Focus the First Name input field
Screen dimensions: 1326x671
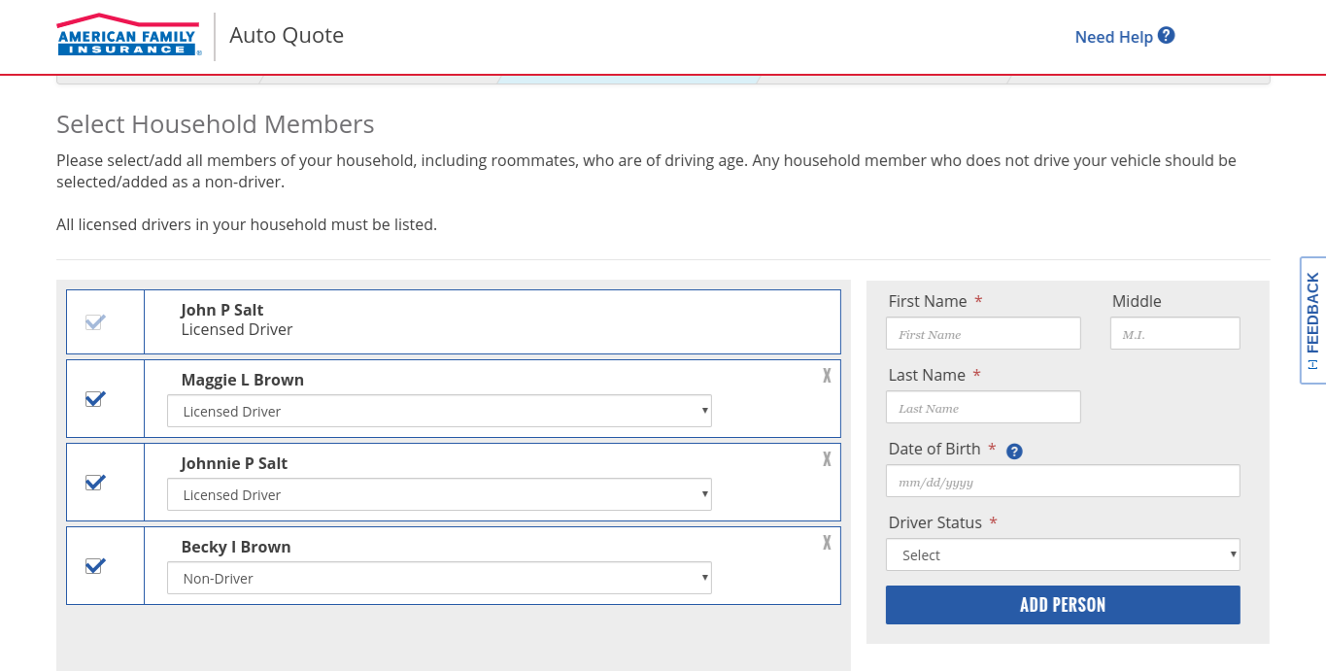(x=983, y=334)
